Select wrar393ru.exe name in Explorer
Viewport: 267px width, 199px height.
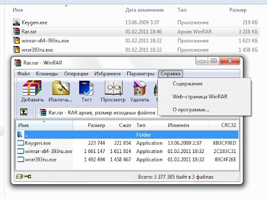(x=37, y=50)
